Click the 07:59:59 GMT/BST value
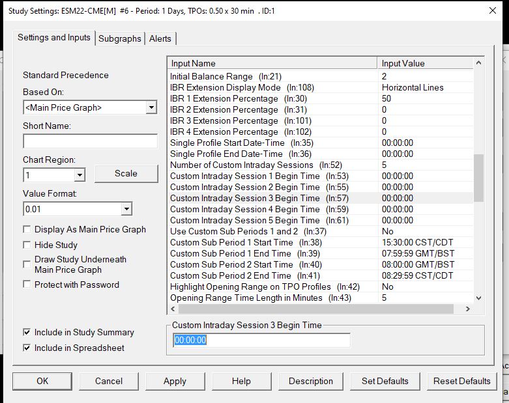The width and height of the screenshot is (509, 403). [418, 253]
